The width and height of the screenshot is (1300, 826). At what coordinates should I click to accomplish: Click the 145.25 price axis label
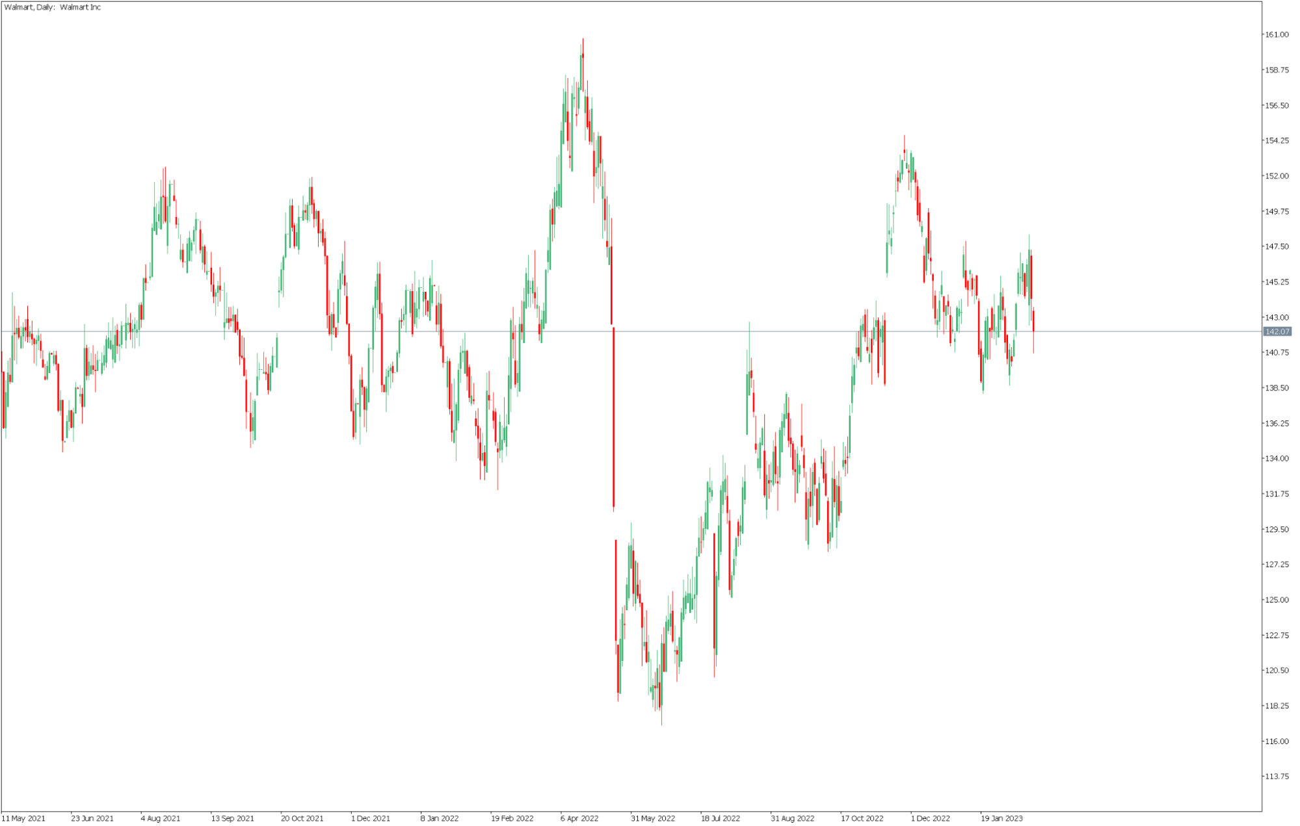click(x=1276, y=282)
